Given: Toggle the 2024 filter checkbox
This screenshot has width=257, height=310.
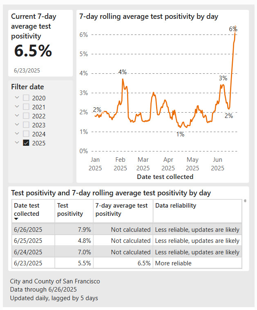Looking at the screenshot, I should coord(26,134).
